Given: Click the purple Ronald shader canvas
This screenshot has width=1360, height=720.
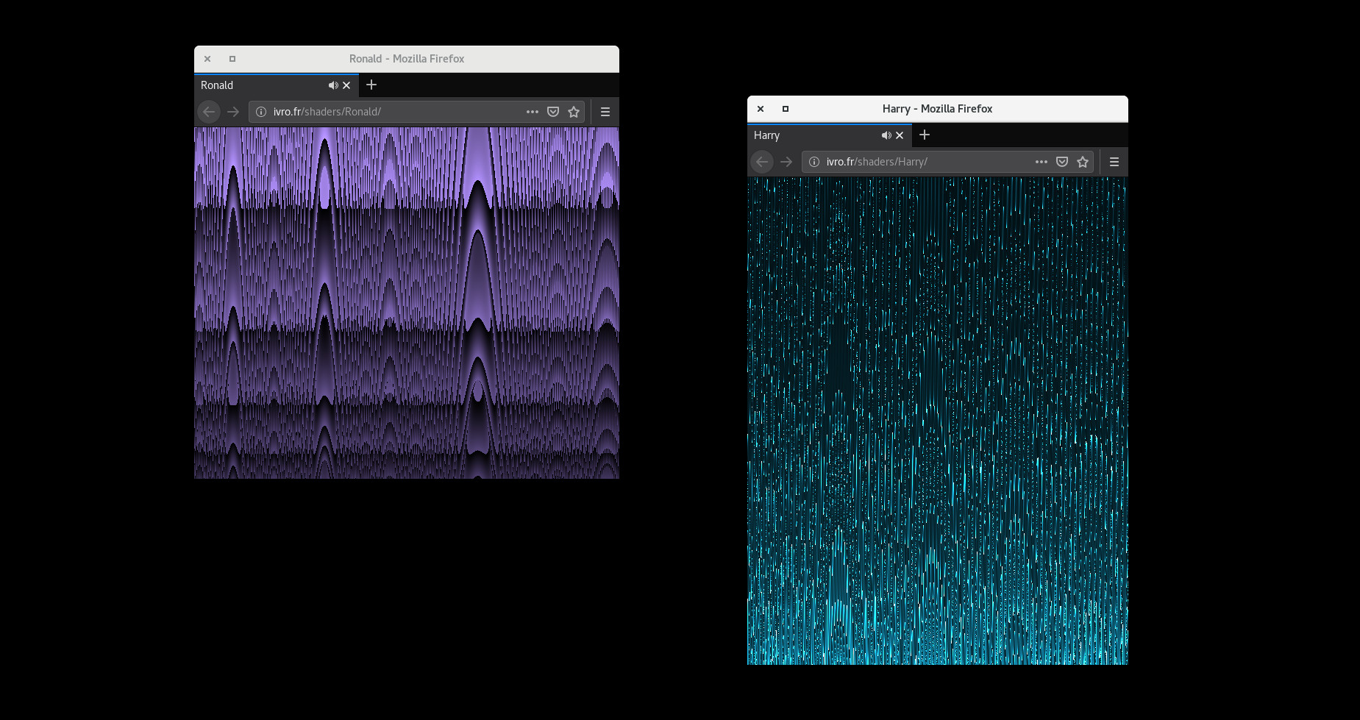Looking at the screenshot, I should [406, 302].
